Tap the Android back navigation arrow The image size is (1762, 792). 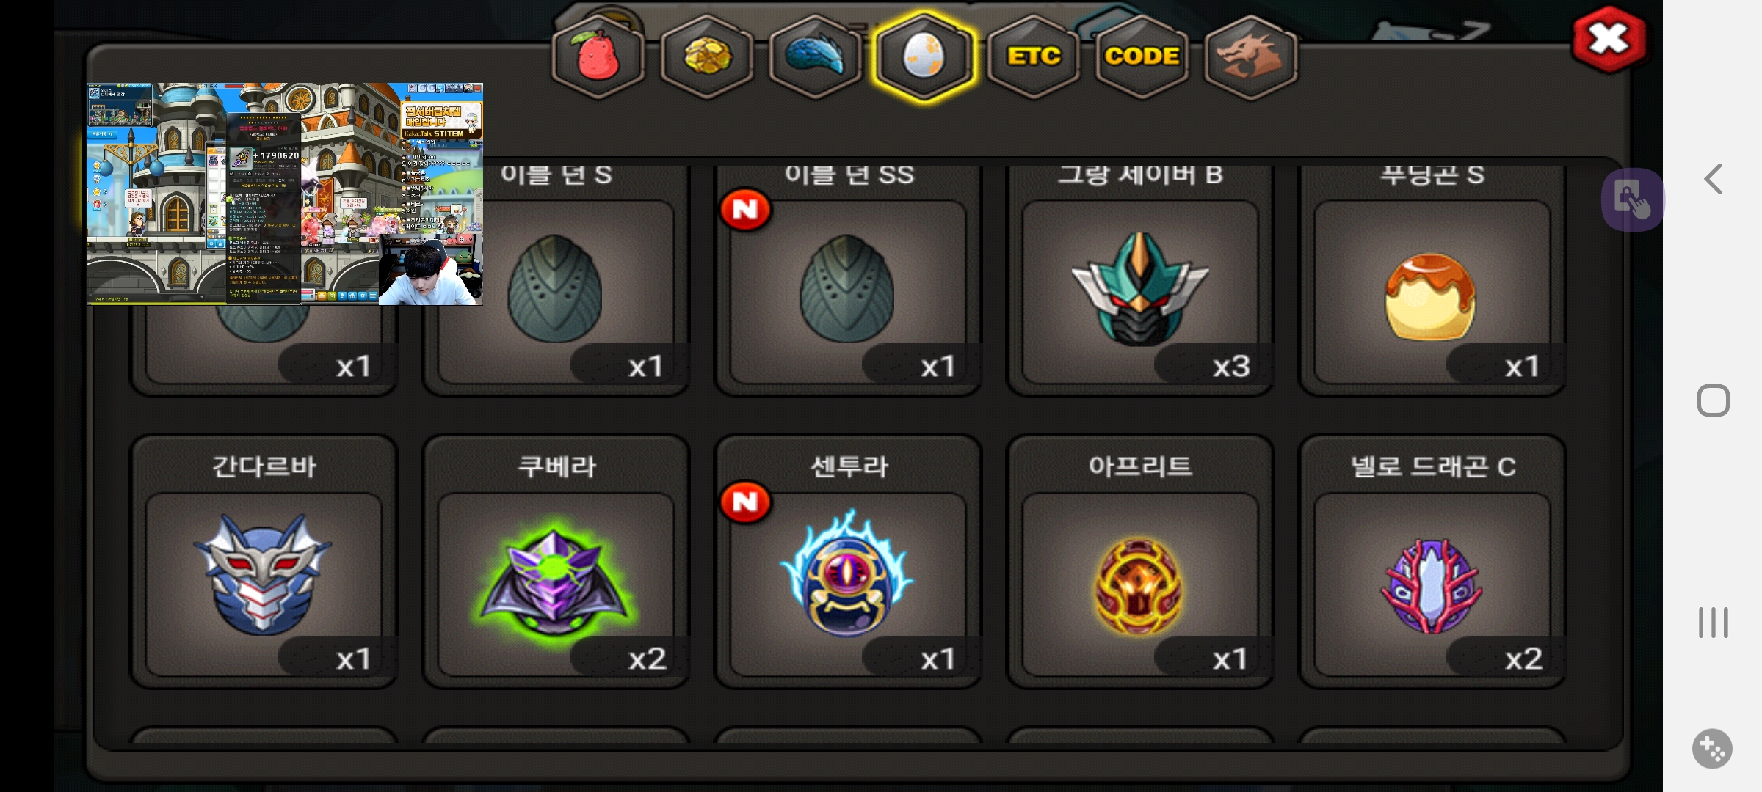tap(1713, 179)
